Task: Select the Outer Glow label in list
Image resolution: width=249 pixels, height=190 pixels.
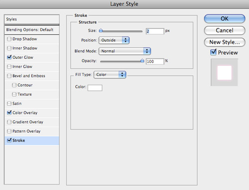Action: 23,57
